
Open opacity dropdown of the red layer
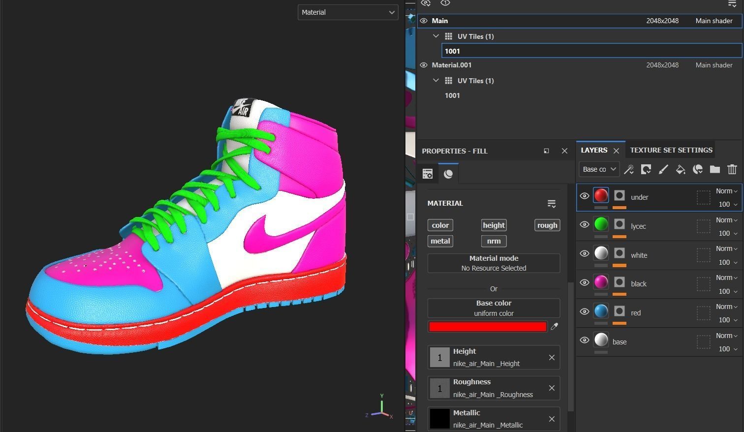tap(728, 320)
